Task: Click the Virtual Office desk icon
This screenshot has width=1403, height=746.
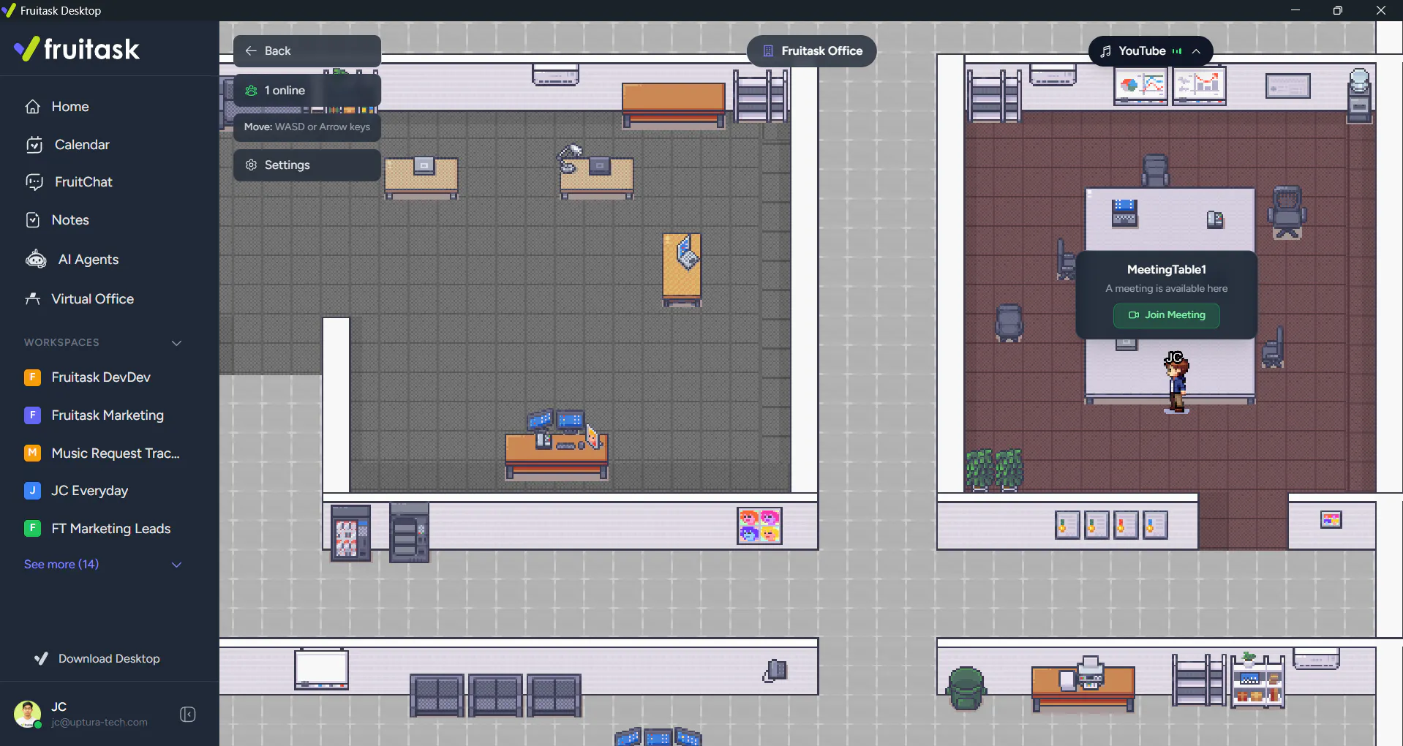Action: (x=33, y=298)
